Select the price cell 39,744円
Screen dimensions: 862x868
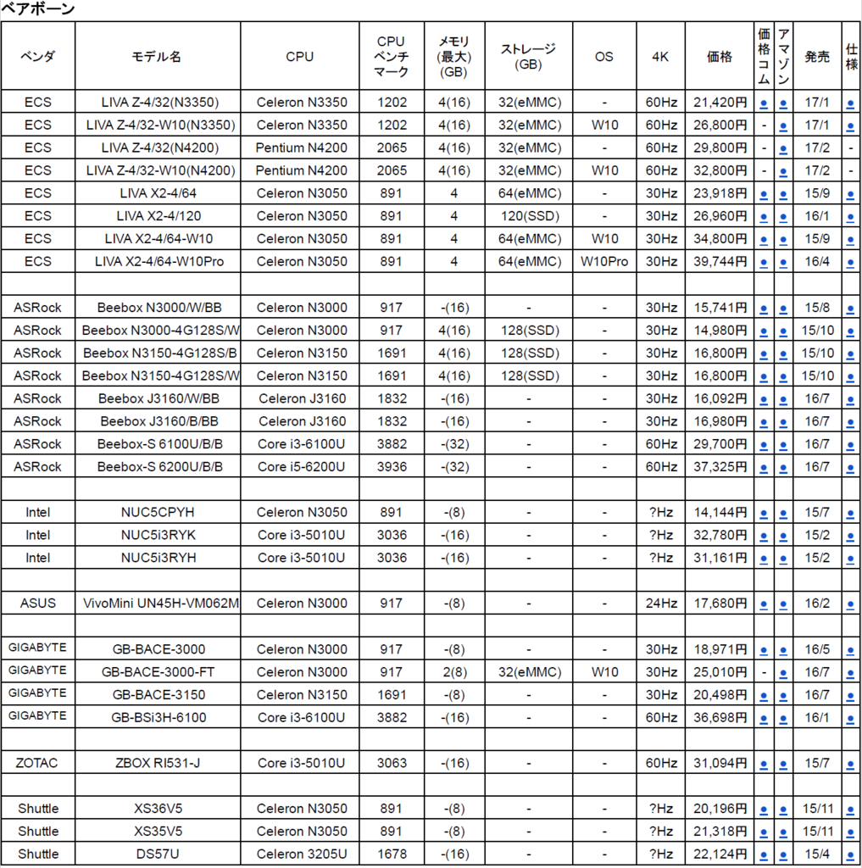pos(720,261)
